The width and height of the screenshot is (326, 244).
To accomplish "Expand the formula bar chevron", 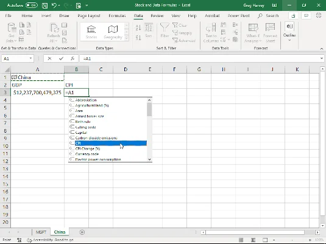I will (322, 58).
